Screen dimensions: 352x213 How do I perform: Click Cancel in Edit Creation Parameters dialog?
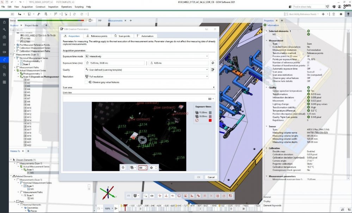click(x=211, y=177)
